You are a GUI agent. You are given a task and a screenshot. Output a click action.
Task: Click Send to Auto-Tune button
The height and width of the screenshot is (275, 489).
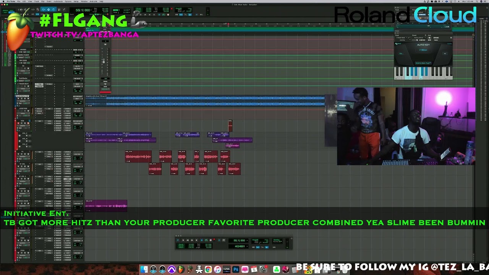(x=423, y=63)
